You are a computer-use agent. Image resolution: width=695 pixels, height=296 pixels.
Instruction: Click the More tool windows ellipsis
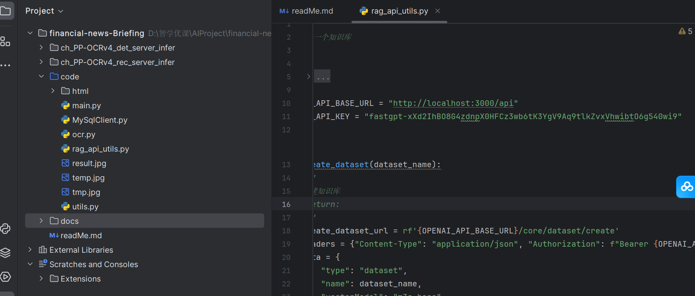point(5,65)
